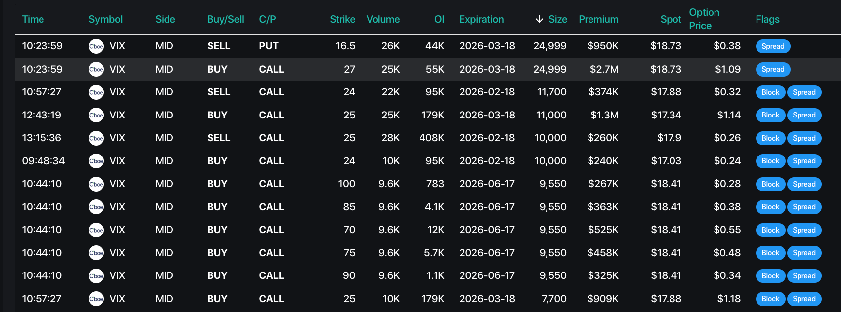Screen dimensions: 841x312
Task: Click the Spread flag on the $374K row
Action: pyautogui.click(x=804, y=92)
